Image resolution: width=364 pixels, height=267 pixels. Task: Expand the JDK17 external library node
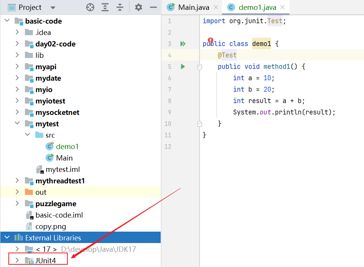(17, 249)
